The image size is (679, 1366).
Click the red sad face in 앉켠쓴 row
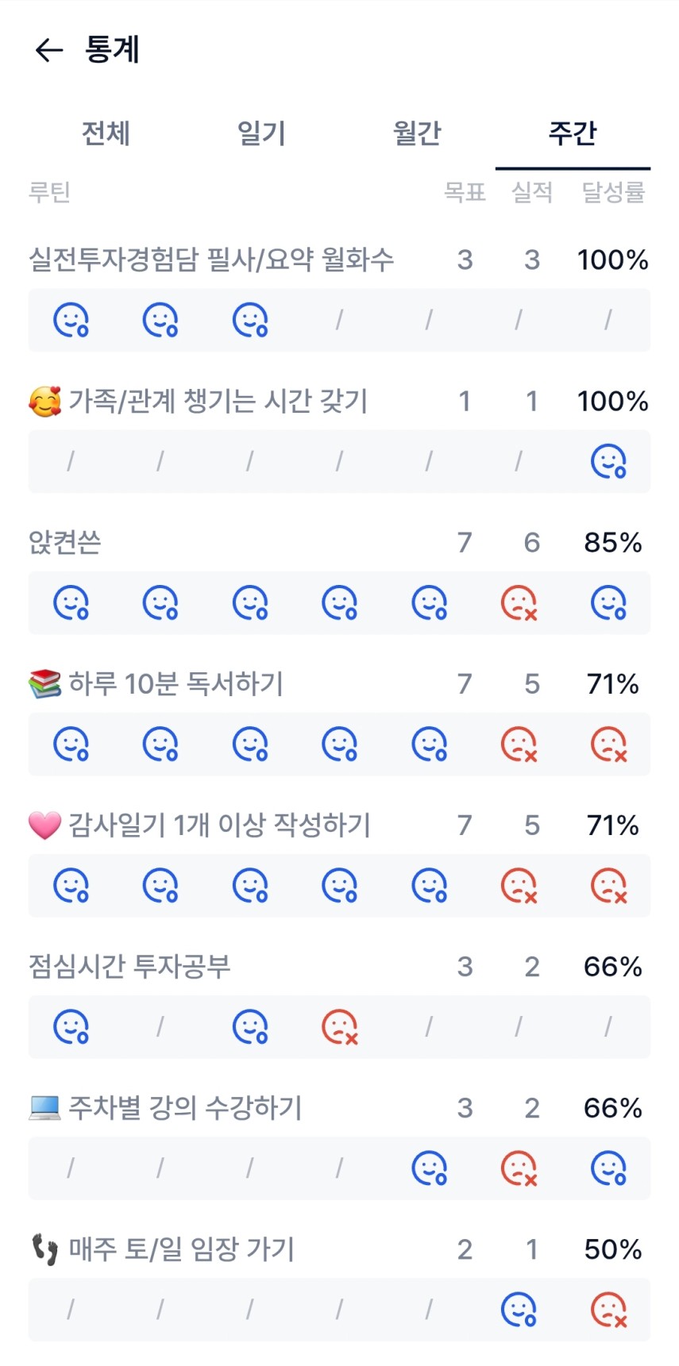(x=519, y=603)
